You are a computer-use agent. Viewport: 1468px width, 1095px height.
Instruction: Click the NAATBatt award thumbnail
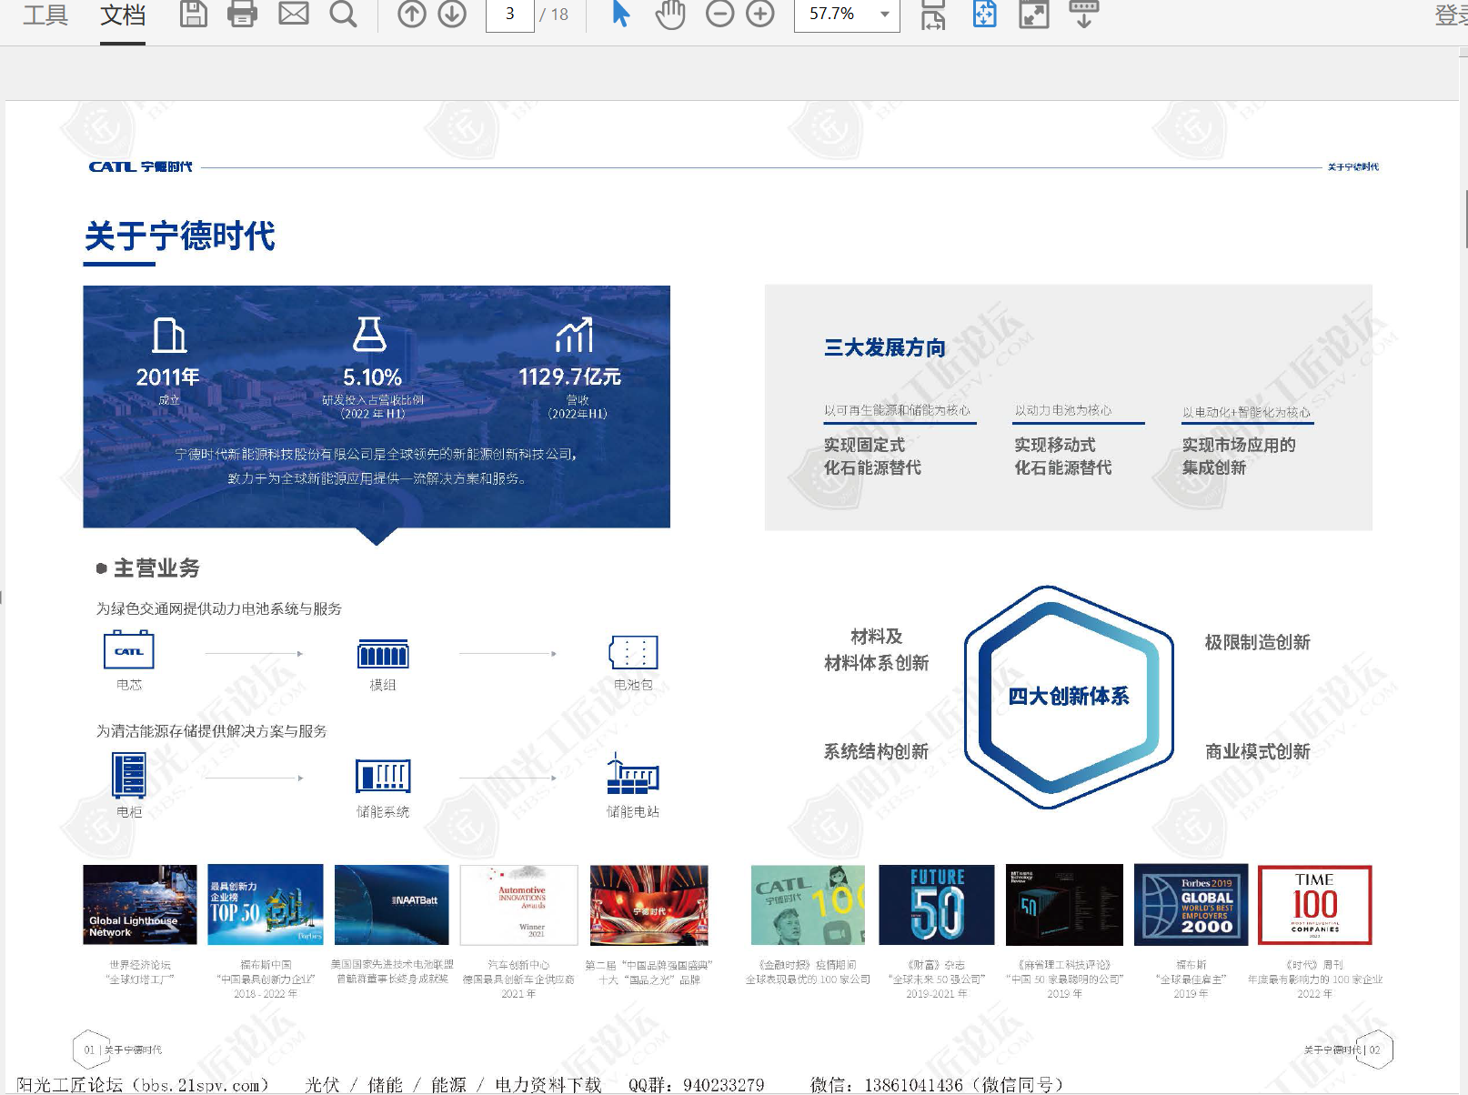click(x=392, y=905)
